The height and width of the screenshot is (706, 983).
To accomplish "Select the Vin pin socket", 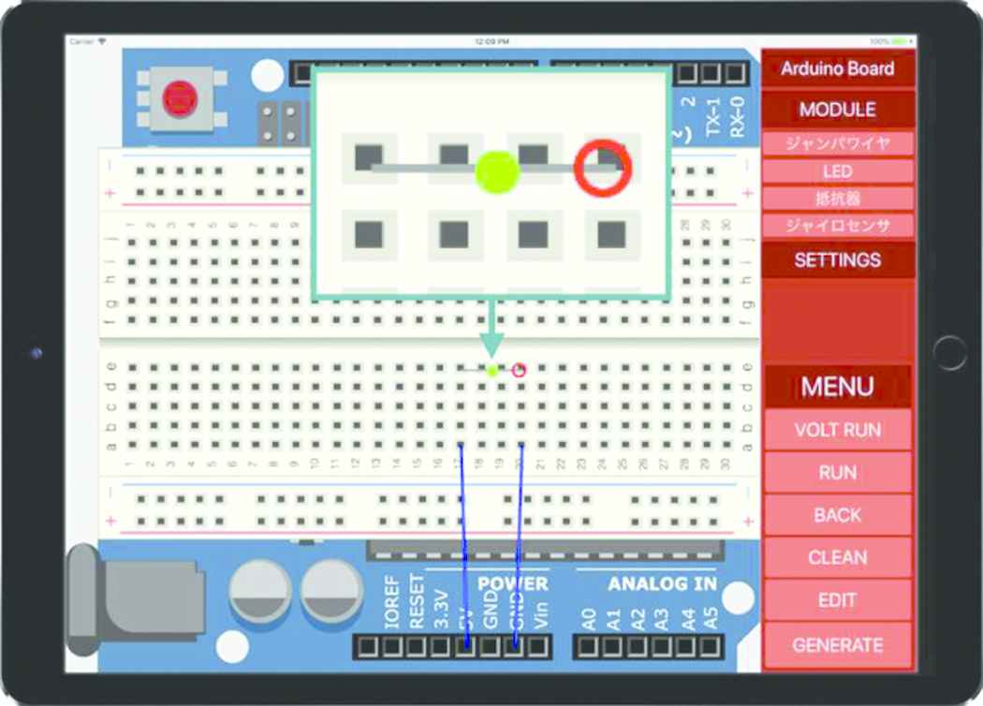I will click(x=538, y=646).
